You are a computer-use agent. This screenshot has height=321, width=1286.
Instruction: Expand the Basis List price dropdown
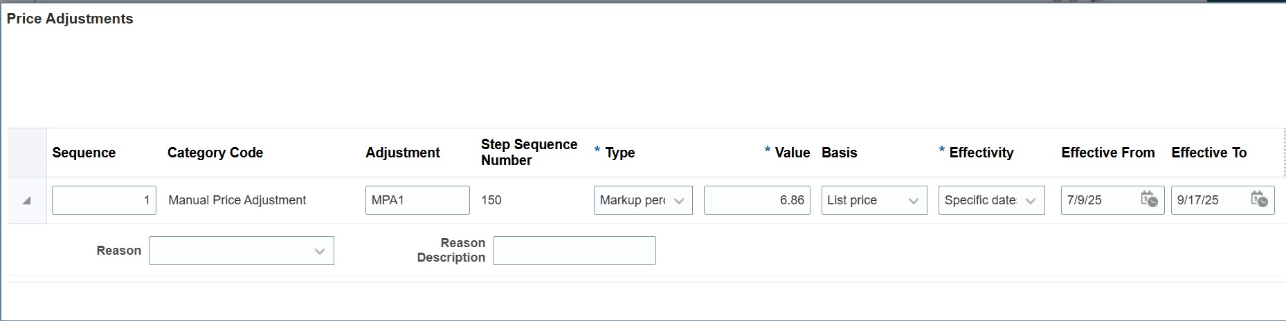tap(873, 200)
